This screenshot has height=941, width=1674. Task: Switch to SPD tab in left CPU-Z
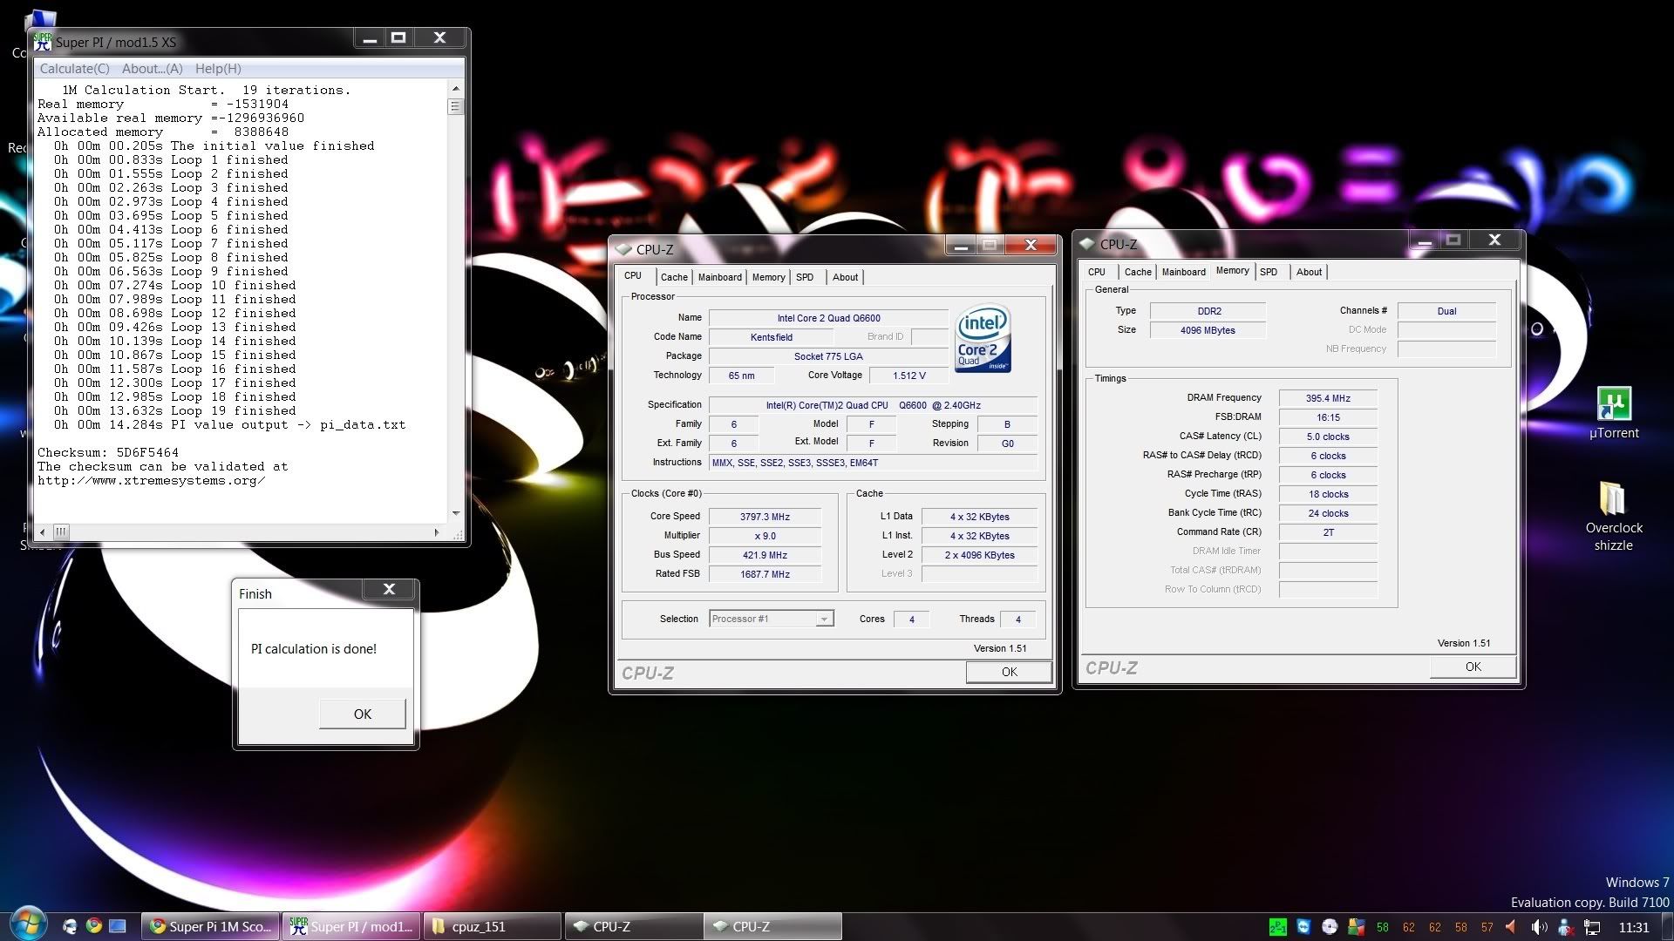pyautogui.click(x=805, y=277)
